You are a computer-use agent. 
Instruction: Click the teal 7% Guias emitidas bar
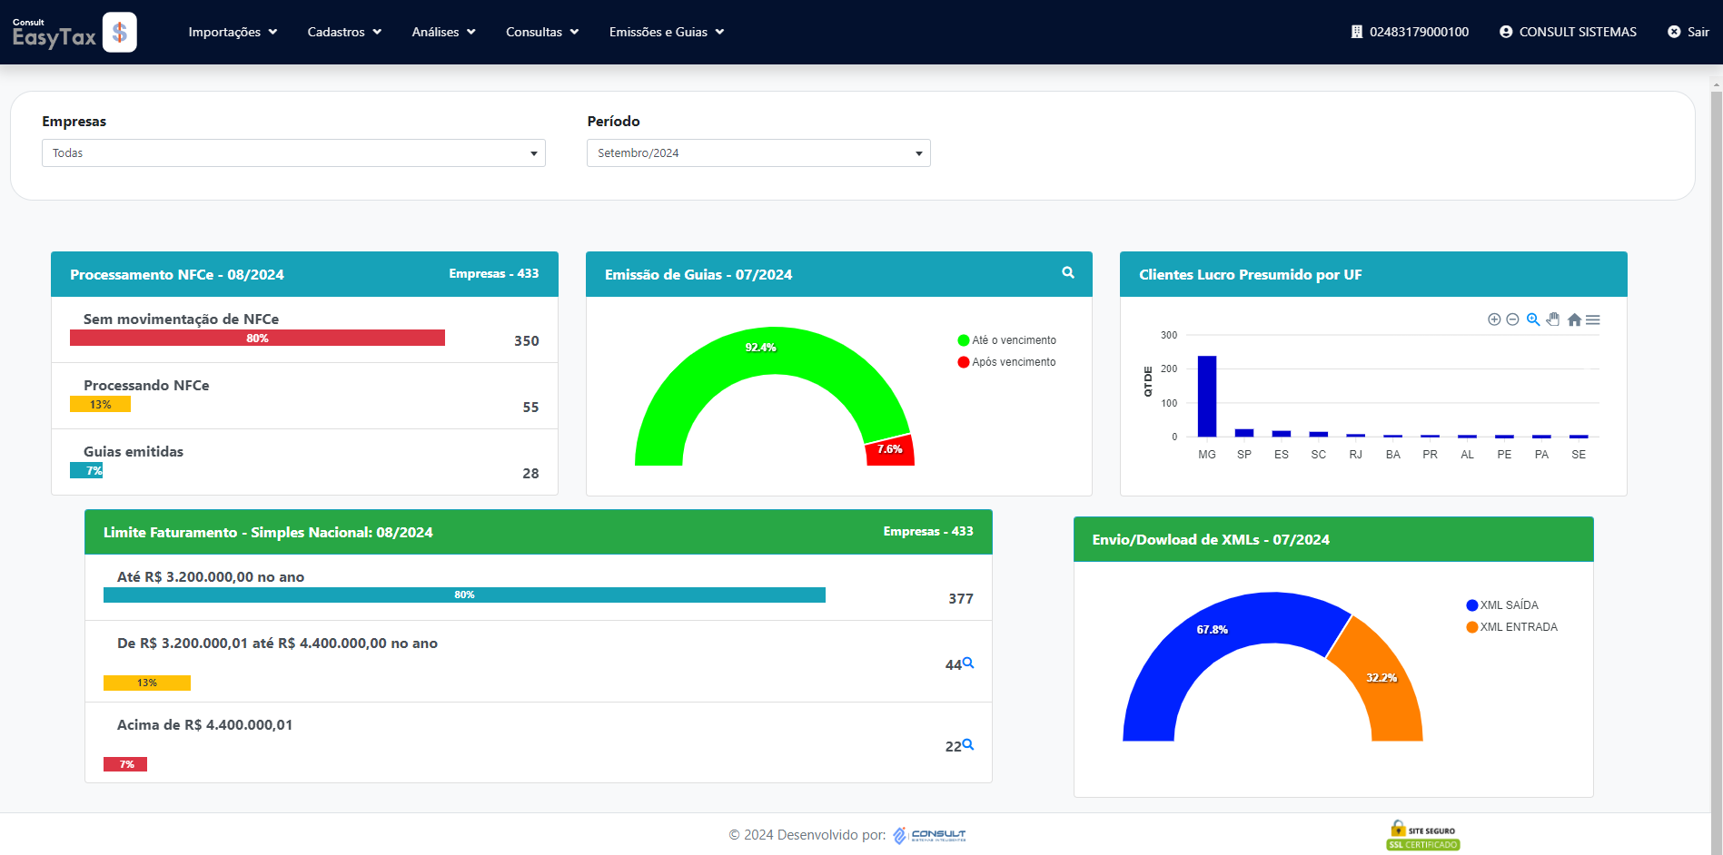86,470
